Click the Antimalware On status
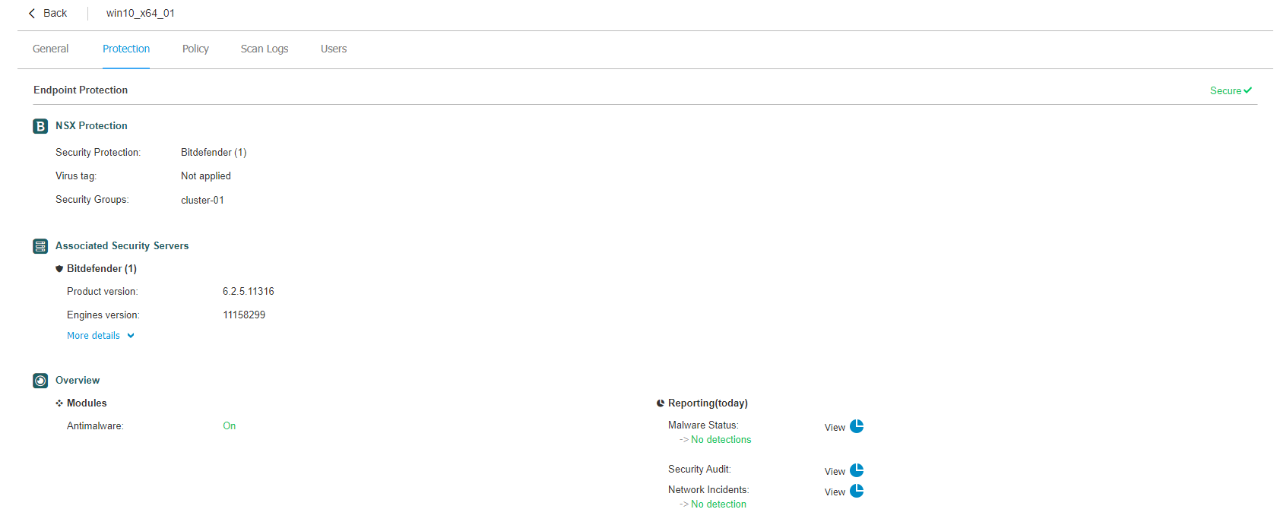The width and height of the screenshot is (1277, 525). (x=230, y=426)
